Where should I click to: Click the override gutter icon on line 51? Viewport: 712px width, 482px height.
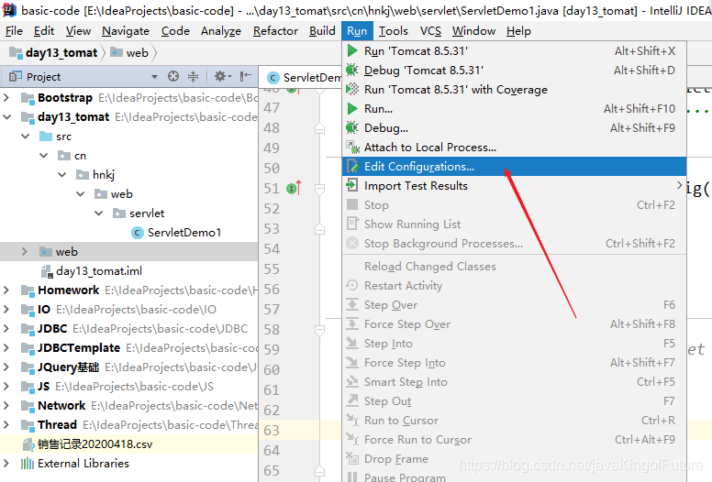pyautogui.click(x=294, y=188)
